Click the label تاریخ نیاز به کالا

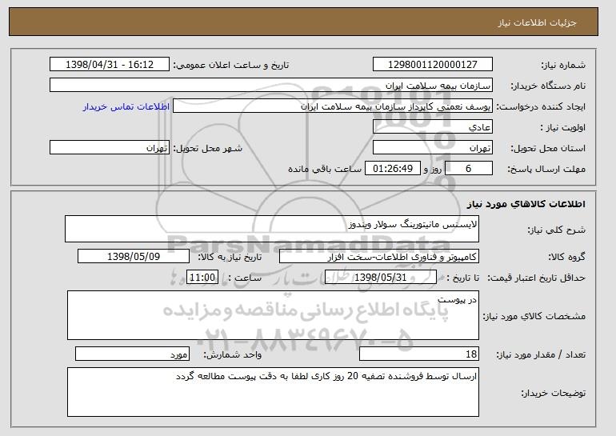(x=230, y=257)
